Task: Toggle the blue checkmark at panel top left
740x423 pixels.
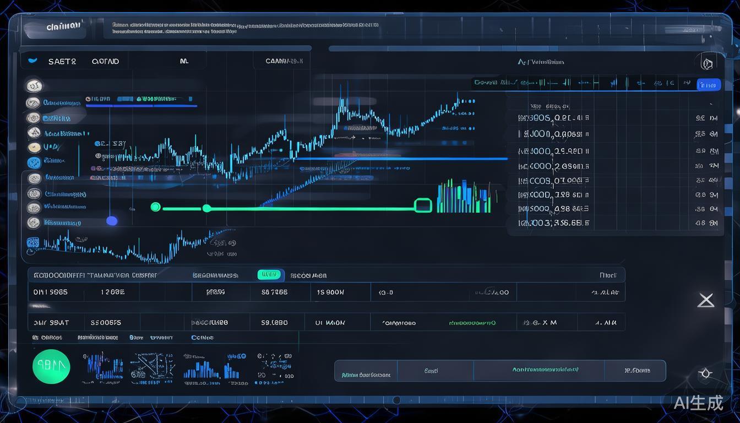Action: pos(32,61)
